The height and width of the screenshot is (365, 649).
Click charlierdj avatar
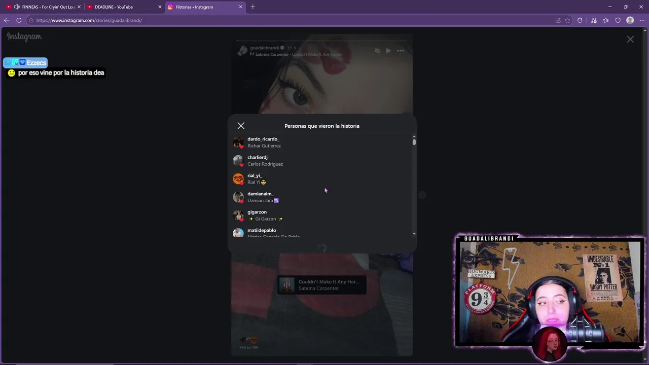pos(238,161)
